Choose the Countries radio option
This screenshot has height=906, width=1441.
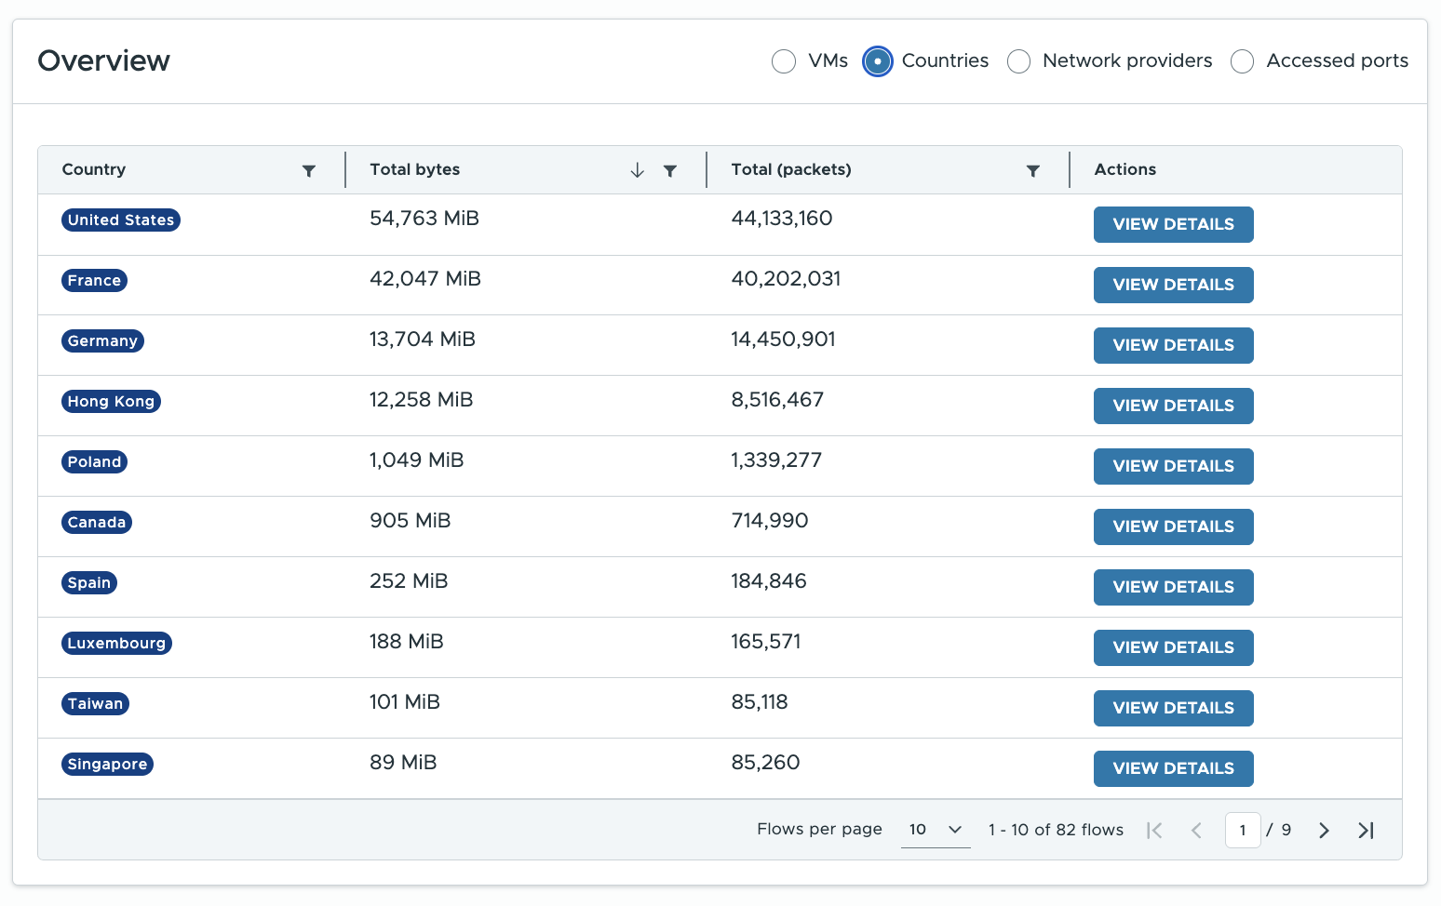[877, 61]
